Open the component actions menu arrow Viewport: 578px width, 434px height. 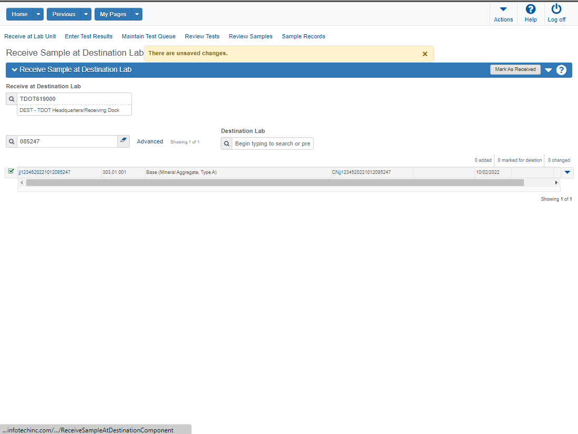548,70
